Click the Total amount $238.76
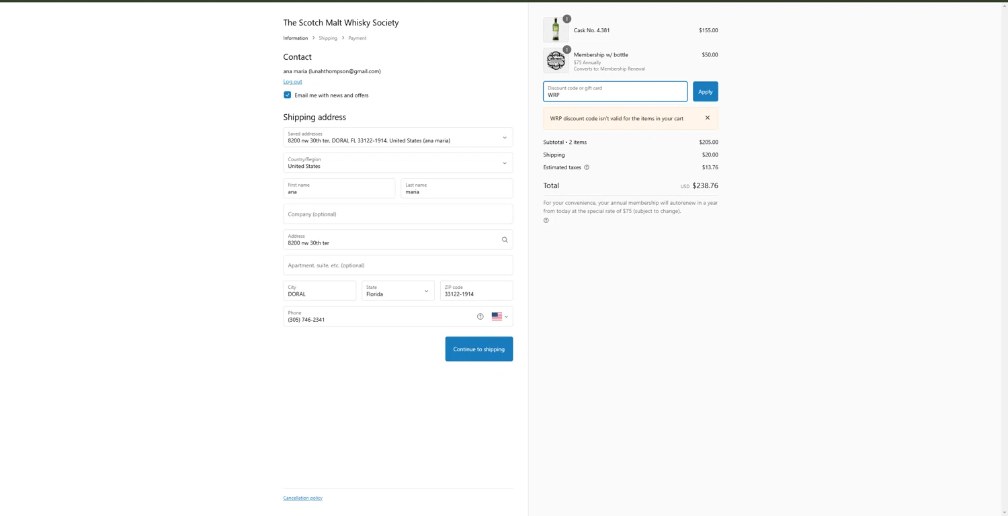Screen dimensions: 1008x516 coord(705,186)
